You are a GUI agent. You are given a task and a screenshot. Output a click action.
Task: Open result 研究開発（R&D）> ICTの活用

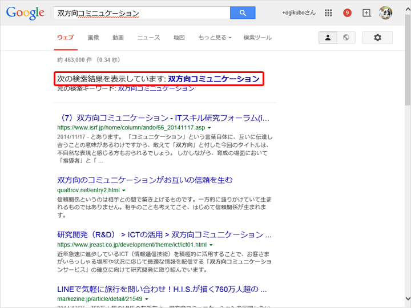(x=164, y=234)
